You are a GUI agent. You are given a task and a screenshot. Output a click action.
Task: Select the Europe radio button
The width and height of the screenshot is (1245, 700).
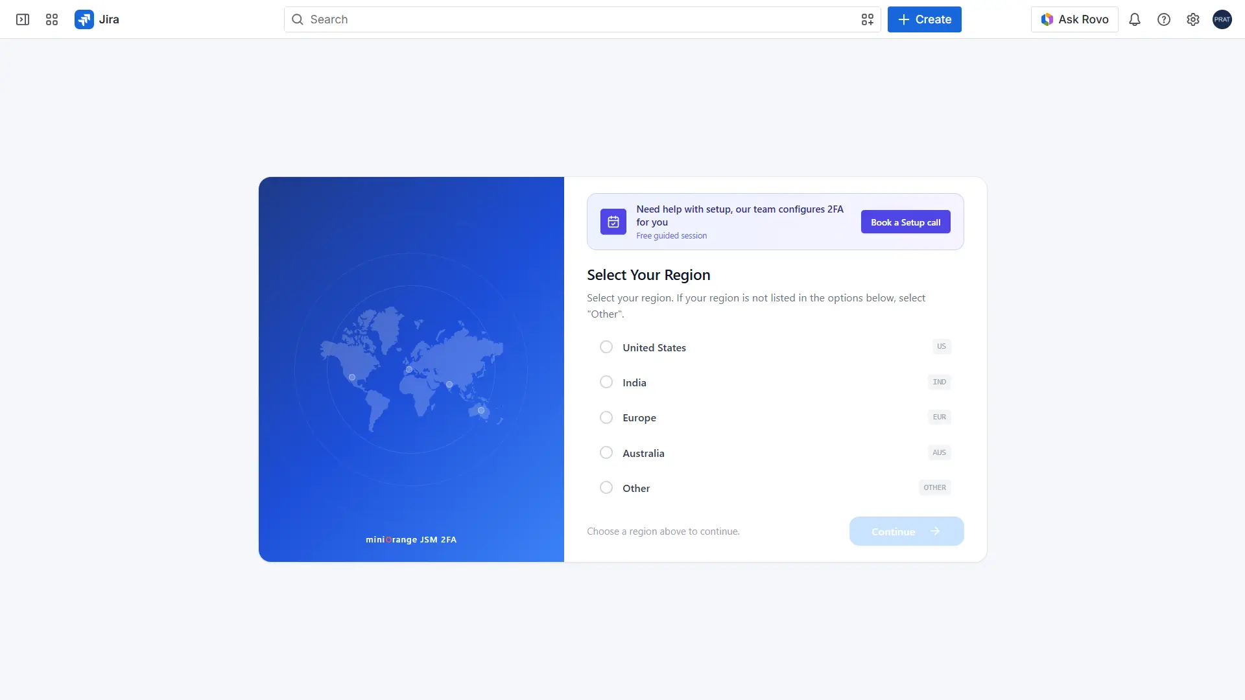click(606, 417)
